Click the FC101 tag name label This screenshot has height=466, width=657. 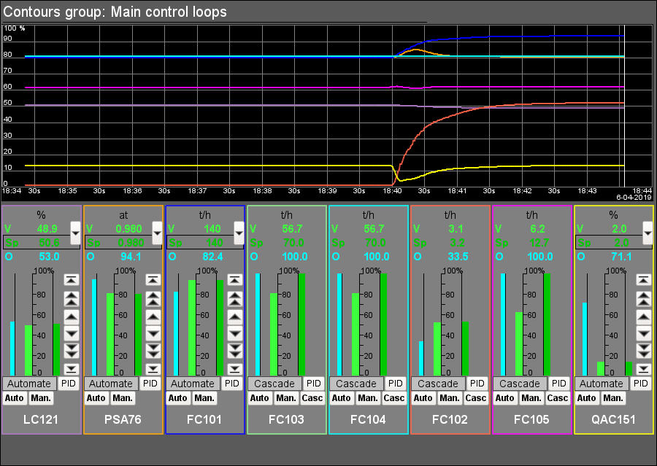point(204,419)
